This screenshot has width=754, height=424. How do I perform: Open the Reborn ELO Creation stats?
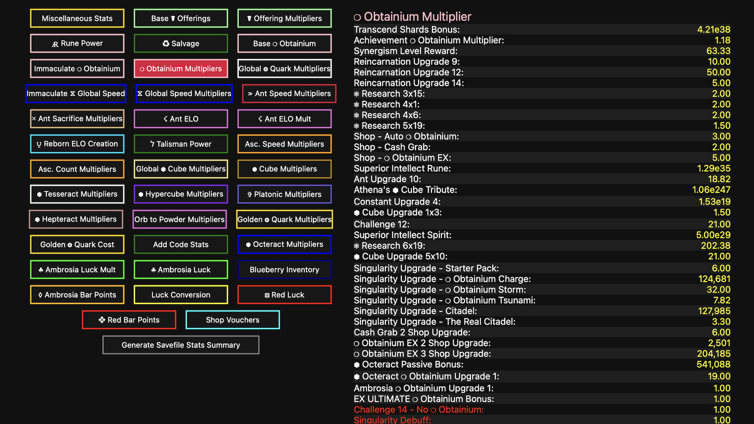(77, 144)
